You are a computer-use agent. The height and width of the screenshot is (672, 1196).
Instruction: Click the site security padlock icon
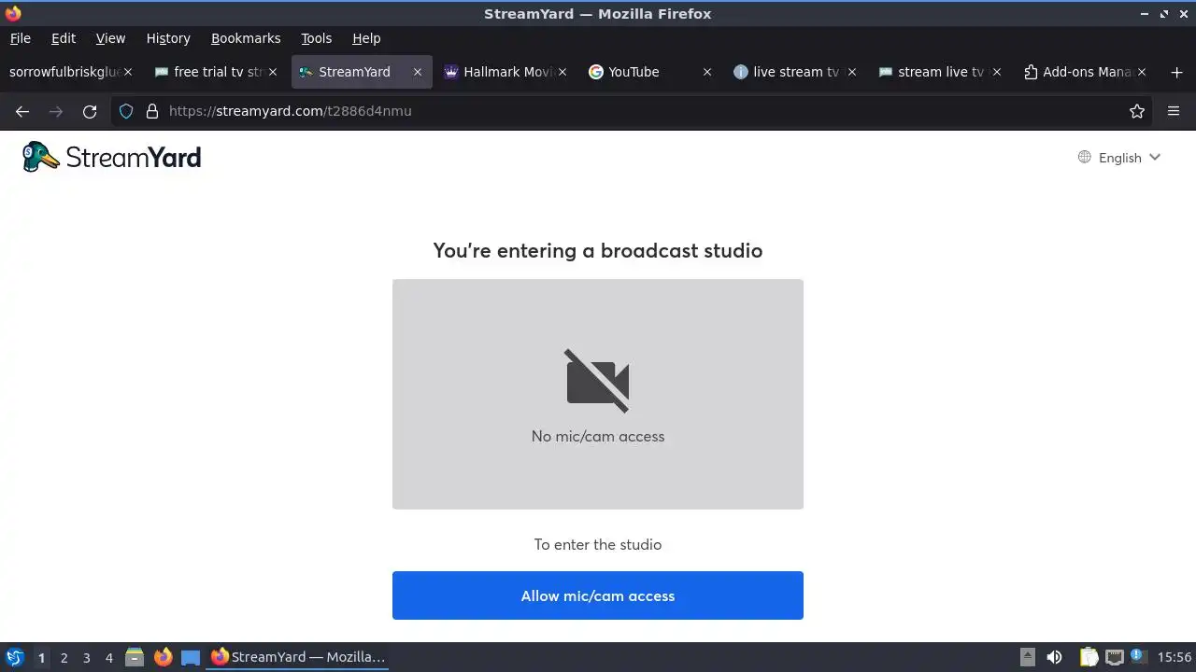coord(152,111)
